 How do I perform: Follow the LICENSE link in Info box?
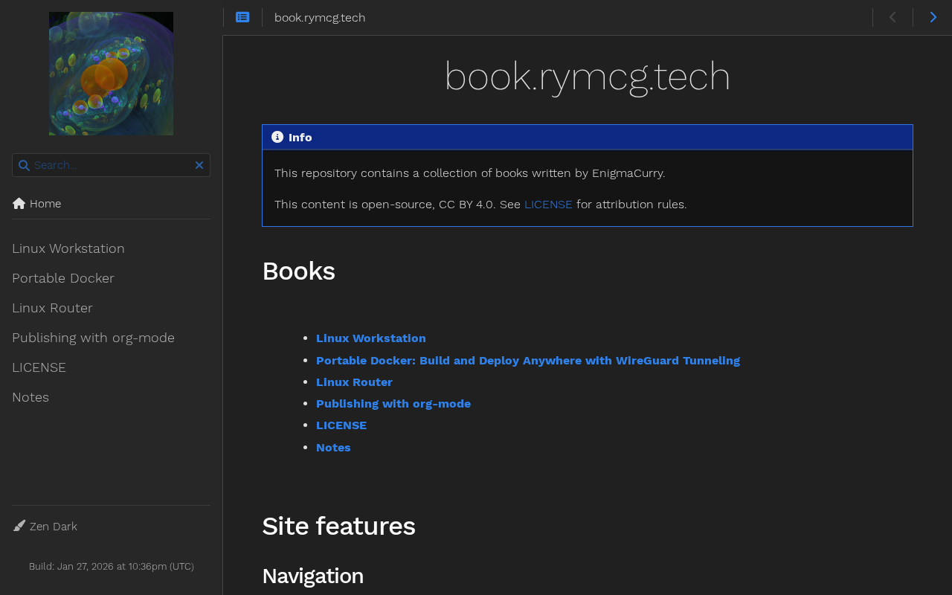548,205
